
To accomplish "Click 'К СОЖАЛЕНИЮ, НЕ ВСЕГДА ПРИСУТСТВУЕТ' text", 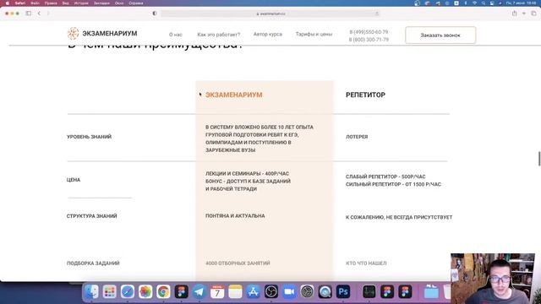I will (x=399, y=217).
